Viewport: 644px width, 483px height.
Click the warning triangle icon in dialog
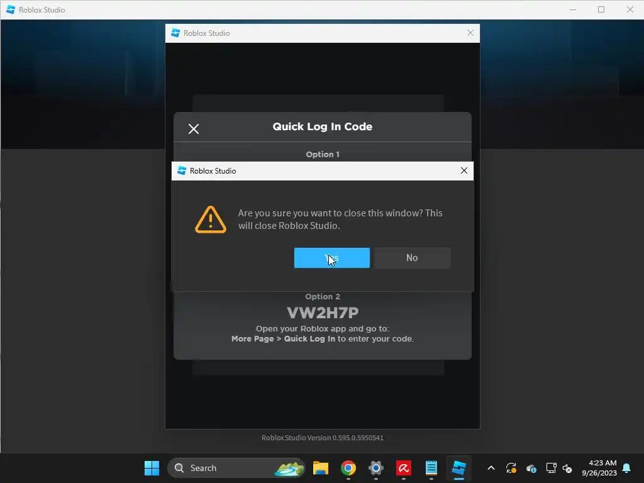[210, 219]
